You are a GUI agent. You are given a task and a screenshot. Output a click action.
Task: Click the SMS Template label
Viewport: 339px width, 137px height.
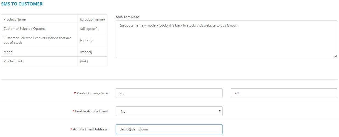click(x=127, y=17)
